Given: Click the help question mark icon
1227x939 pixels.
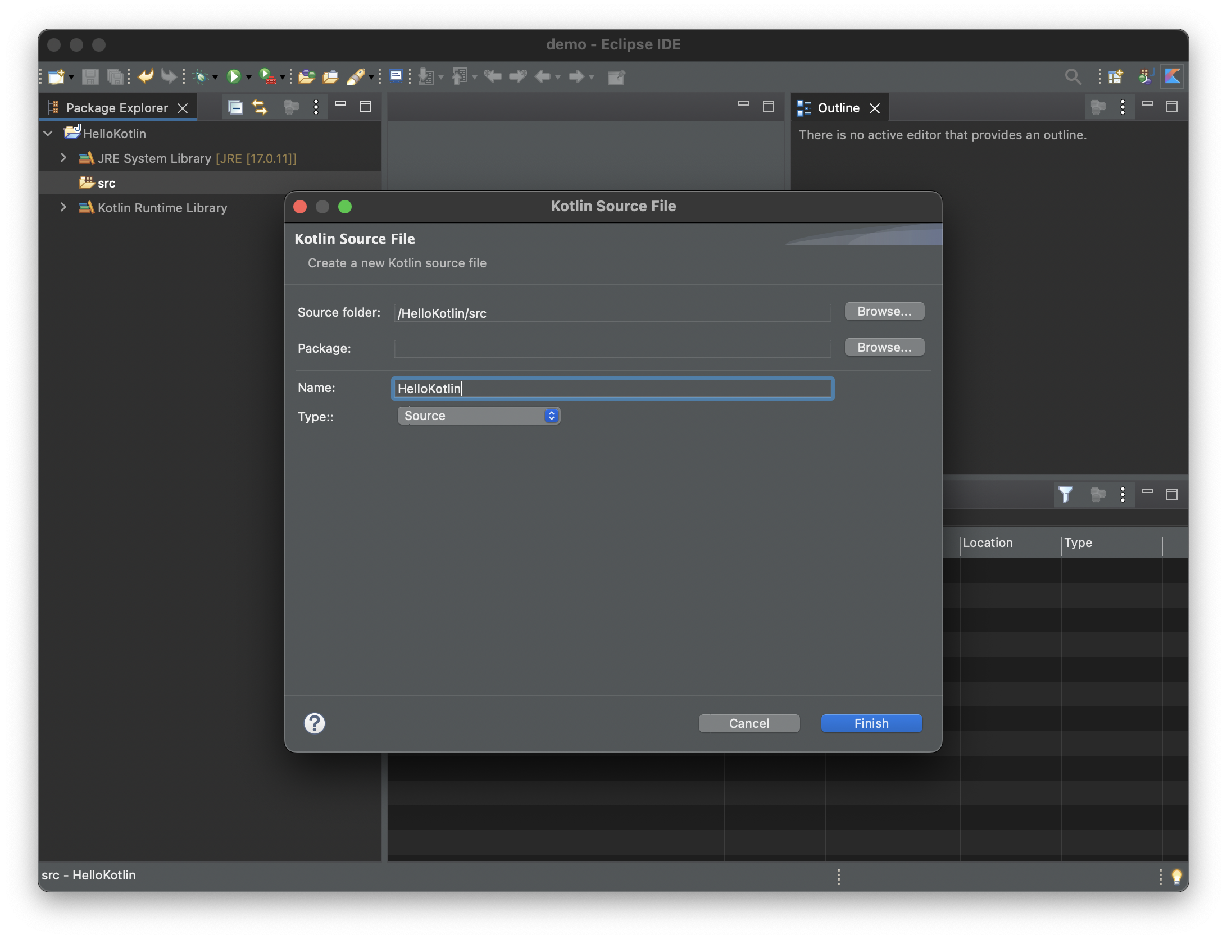Looking at the screenshot, I should click(x=315, y=723).
